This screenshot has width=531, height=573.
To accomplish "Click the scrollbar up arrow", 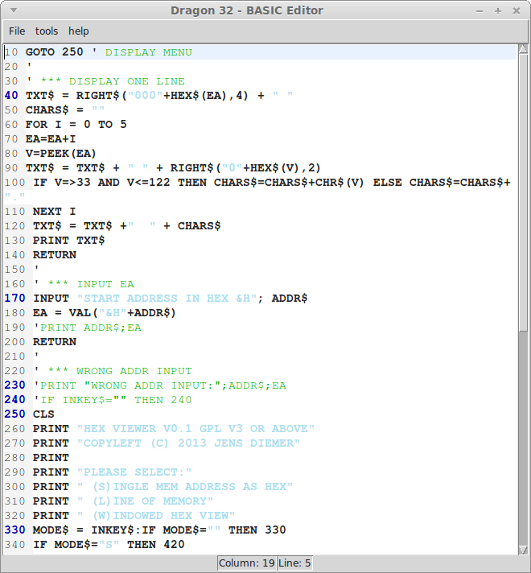I will pyautogui.click(x=523, y=48).
